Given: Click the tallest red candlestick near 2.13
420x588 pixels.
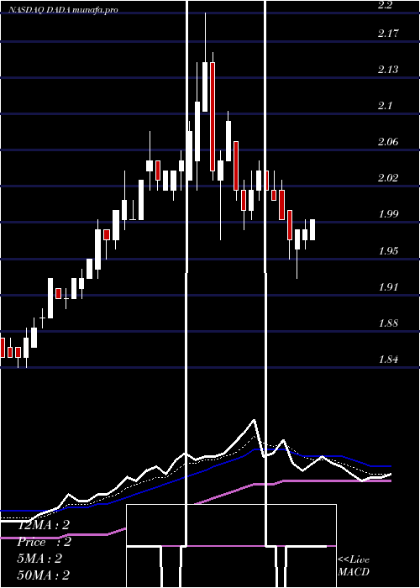Looking at the screenshot, I should [213, 117].
